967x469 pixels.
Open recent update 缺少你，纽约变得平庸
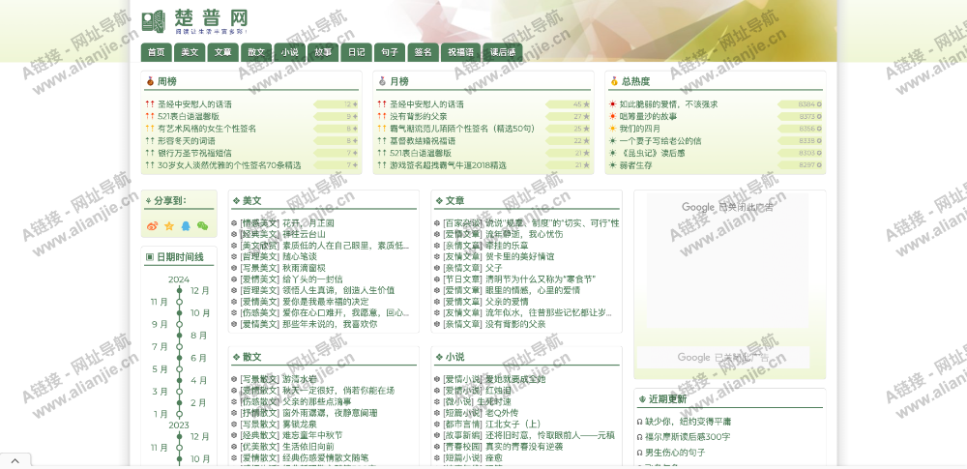[689, 422]
